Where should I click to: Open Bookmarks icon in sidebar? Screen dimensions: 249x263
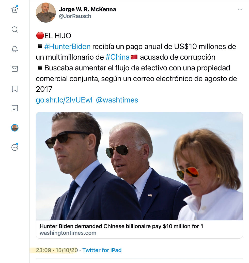pyautogui.click(x=15, y=89)
